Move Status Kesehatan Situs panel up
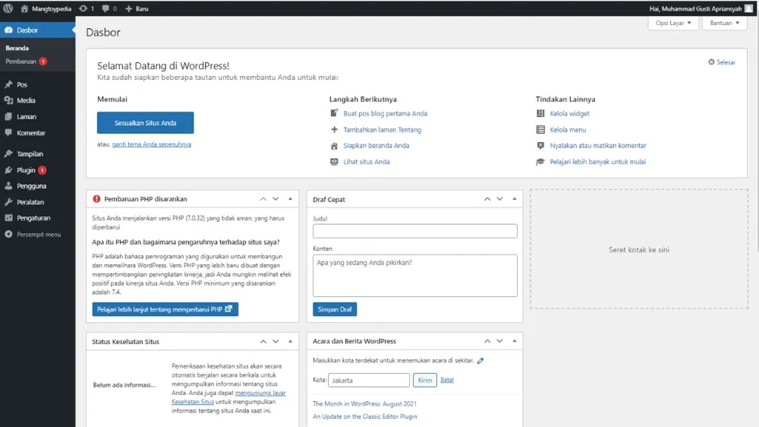 [263, 341]
